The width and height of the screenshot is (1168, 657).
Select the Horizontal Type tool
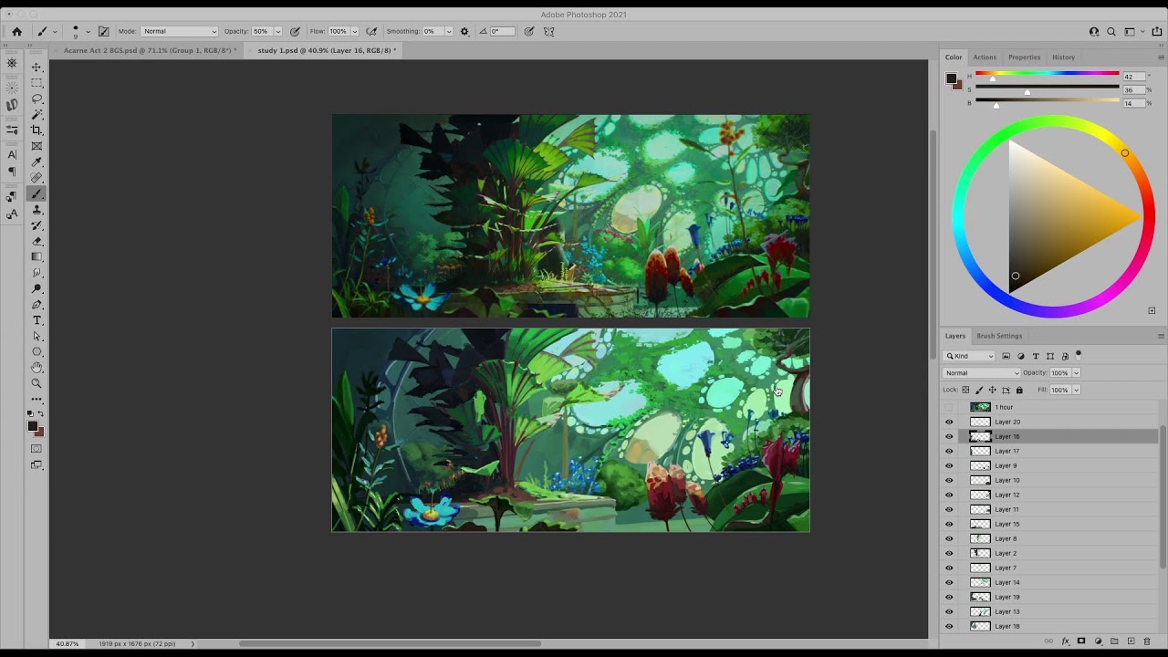click(x=36, y=320)
